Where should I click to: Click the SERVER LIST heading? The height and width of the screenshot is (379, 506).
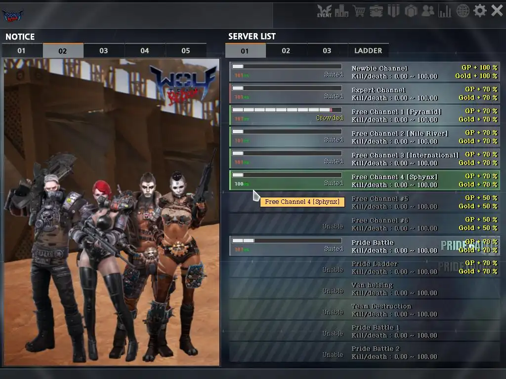(x=252, y=37)
